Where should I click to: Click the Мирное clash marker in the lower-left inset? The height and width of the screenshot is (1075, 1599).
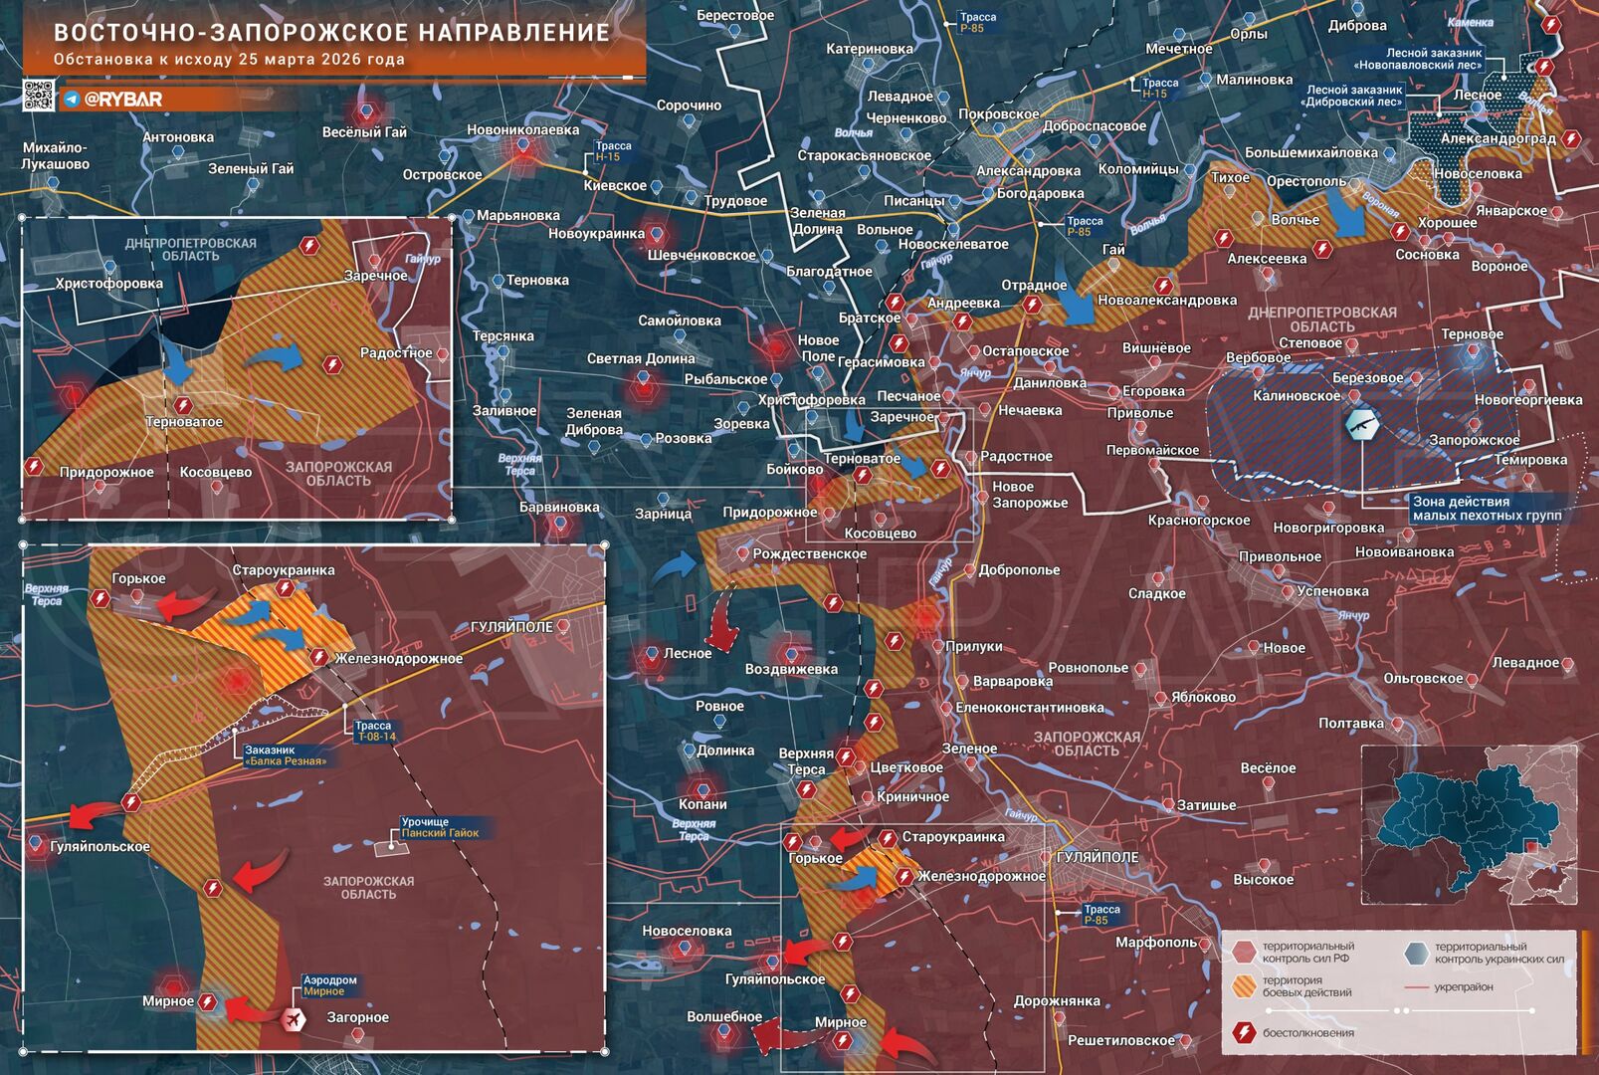[208, 1001]
